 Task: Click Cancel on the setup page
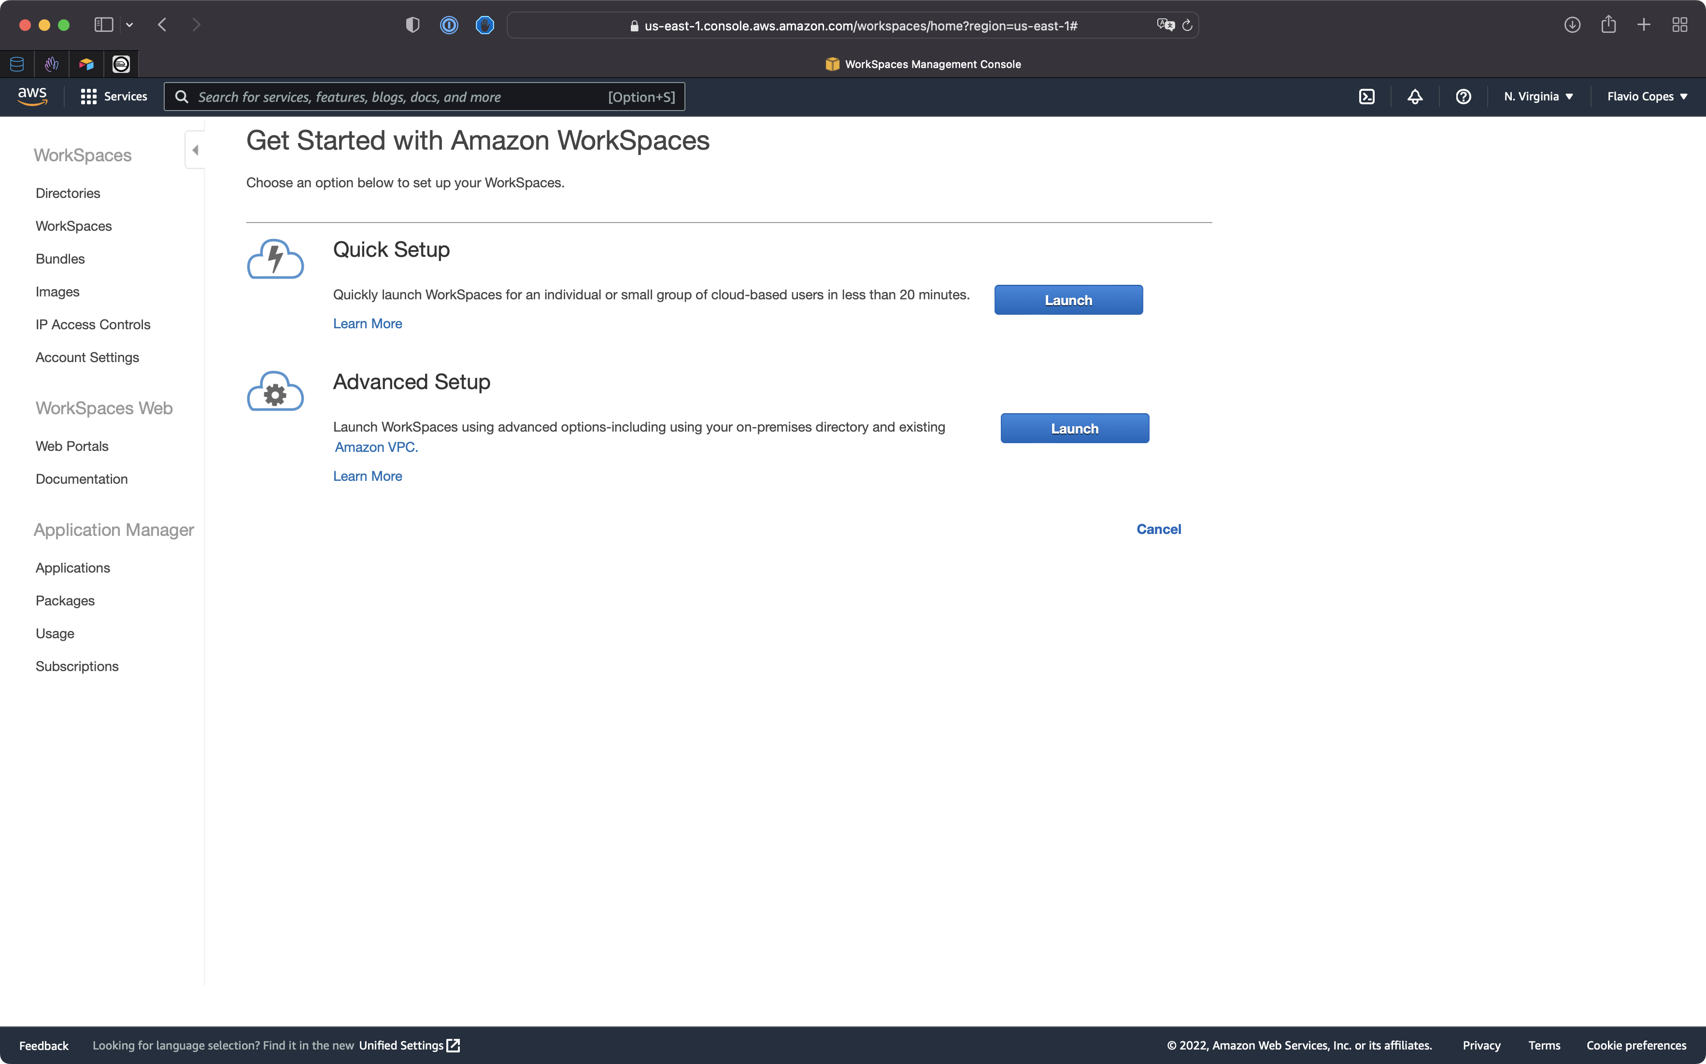1158,529
